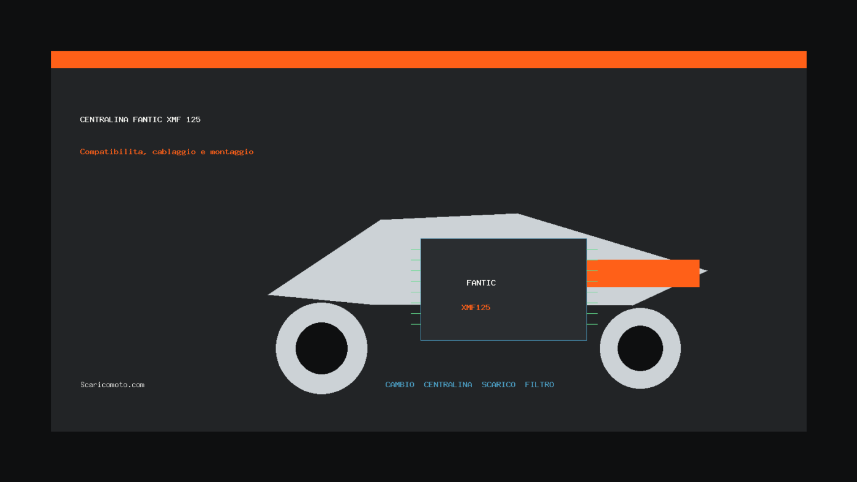Viewport: 857px width, 482px height.
Task: Select the CENTRALINA link
Action: tap(448, 385)
